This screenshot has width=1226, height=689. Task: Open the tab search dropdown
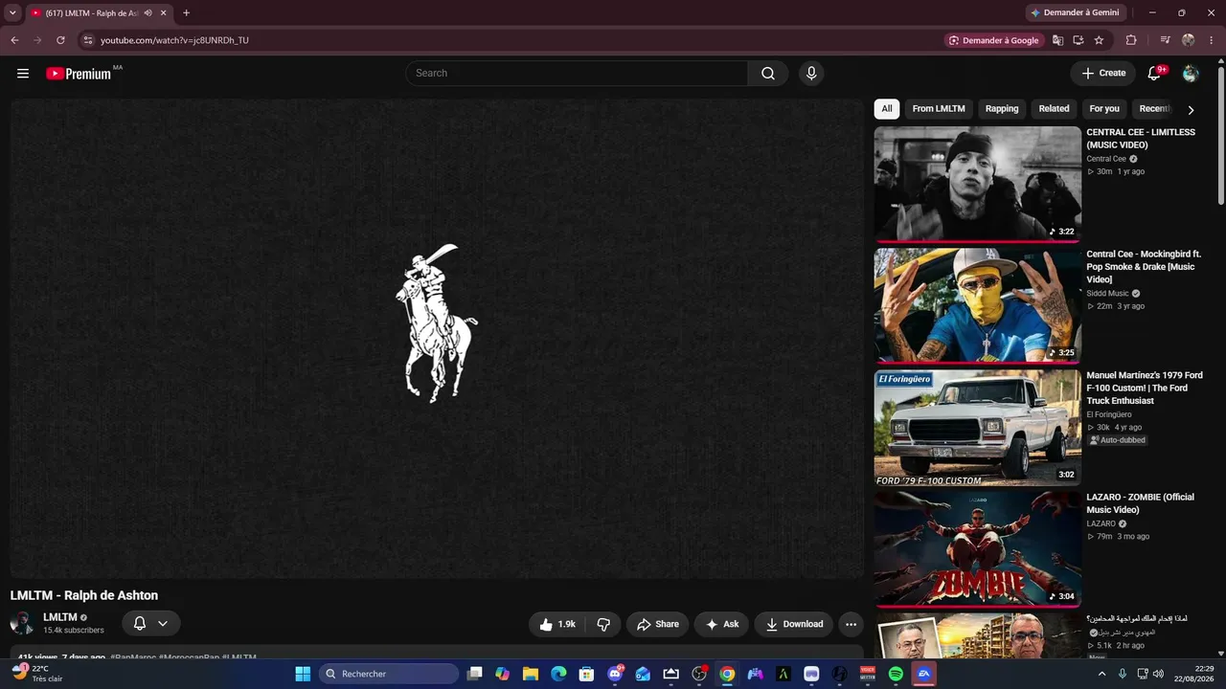(12, 13)
